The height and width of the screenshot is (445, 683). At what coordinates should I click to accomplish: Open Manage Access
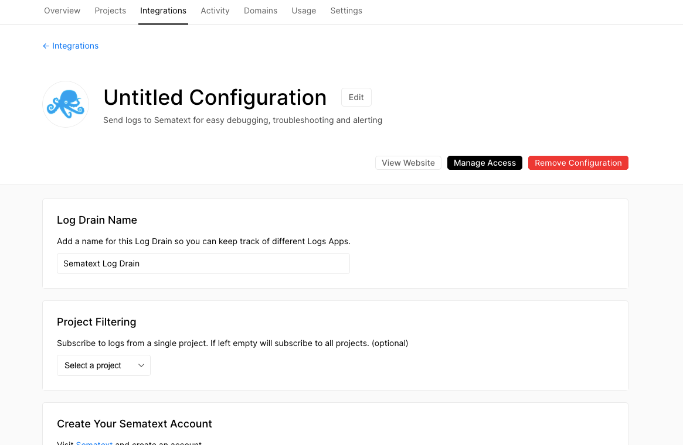485,163
